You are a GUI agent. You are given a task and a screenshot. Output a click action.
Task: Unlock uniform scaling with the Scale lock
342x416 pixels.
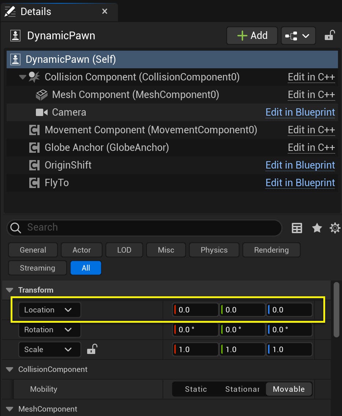point(92,349)
